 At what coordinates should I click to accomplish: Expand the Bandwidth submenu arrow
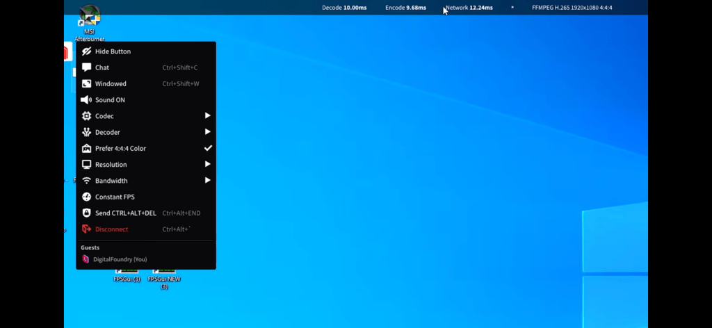point(207,181)
